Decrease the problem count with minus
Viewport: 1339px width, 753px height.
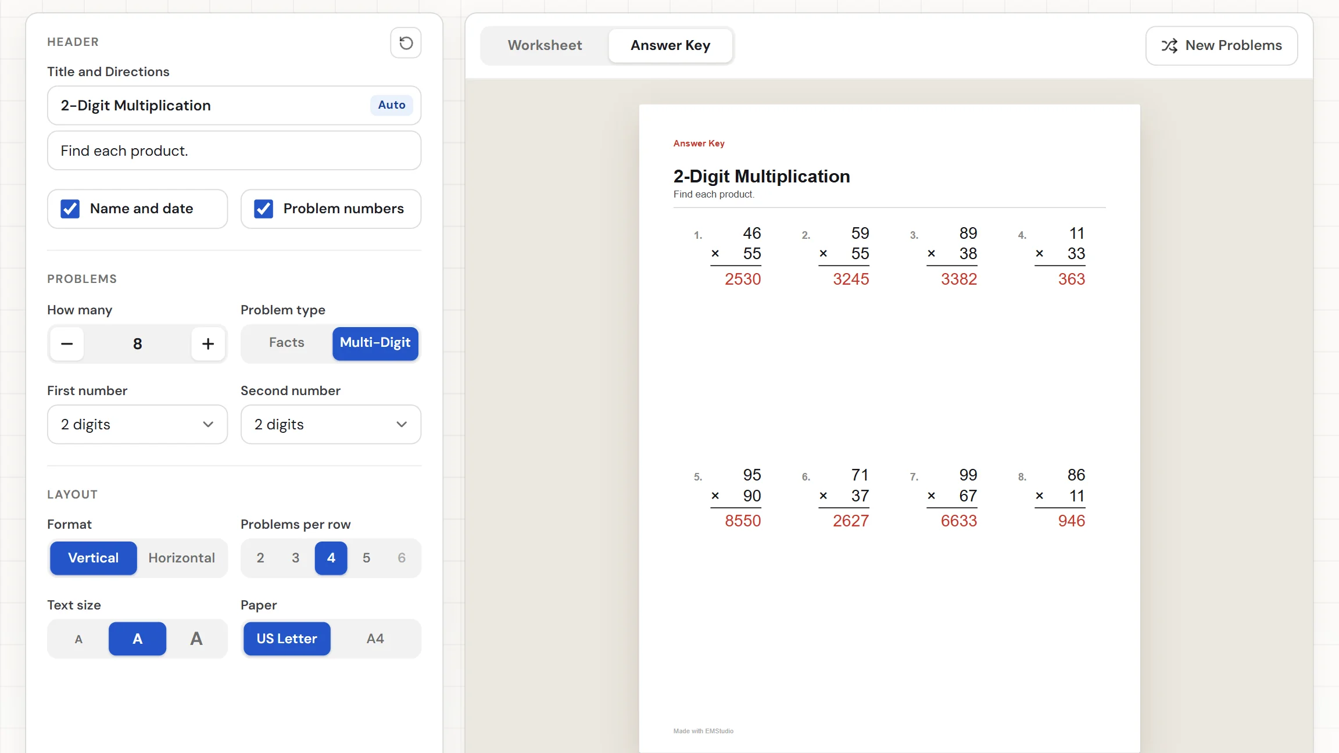click(67, 344)
